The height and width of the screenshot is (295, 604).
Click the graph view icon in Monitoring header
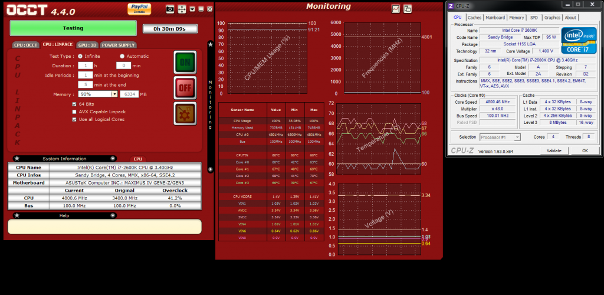(x=396, y=9)
